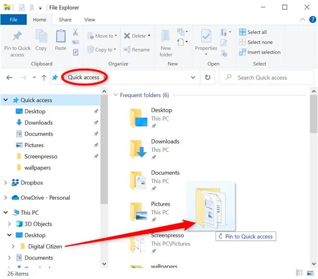Screen dimensions: 318x279
Task: Minimize the ribbon with the chevron
Action: pyautogui.click(x=302, y=20)
